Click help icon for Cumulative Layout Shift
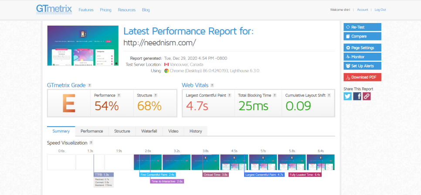Image resolution: width=421 pixels, height=195 pixels. click(329, 95)
